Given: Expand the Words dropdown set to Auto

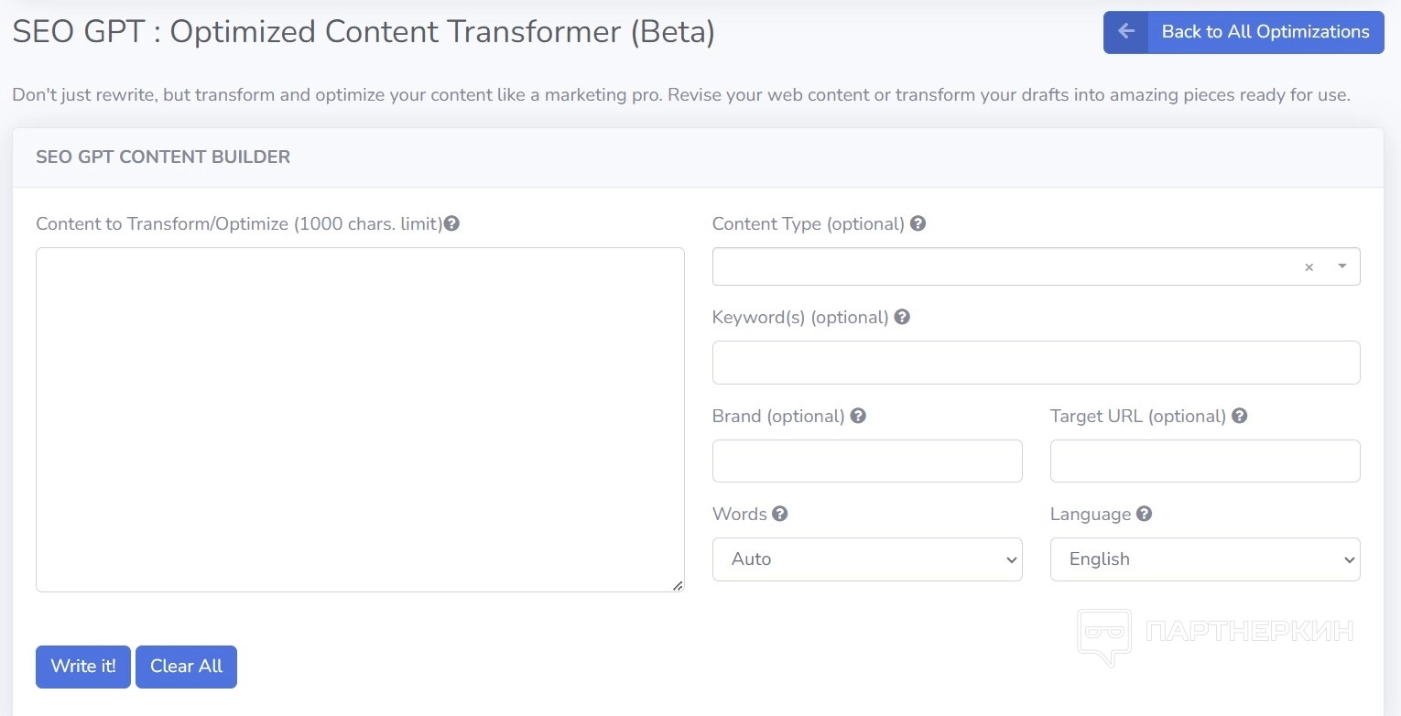Looking at the screenshot, I should click(x=866, y=559).
